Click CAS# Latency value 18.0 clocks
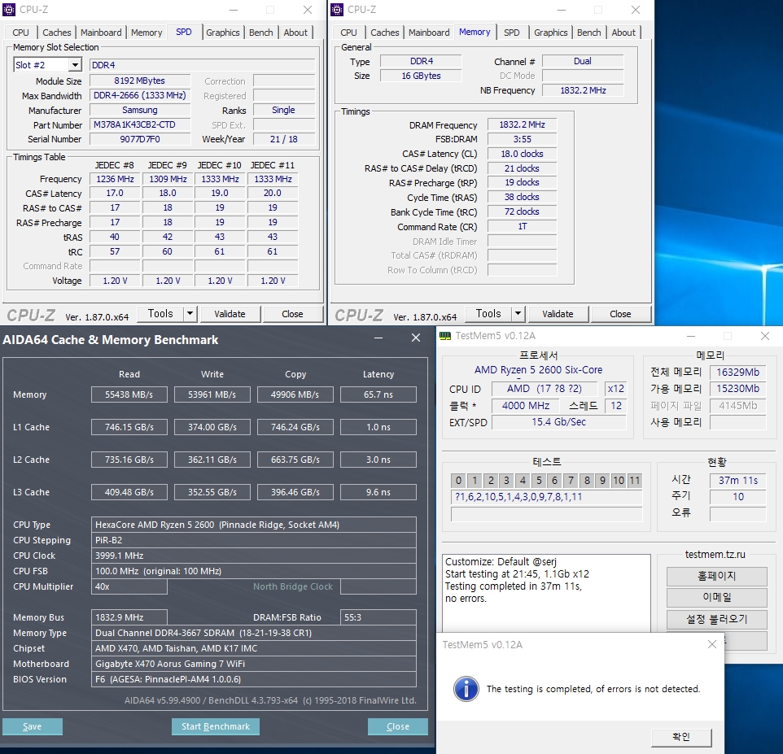Image resolution: width=783 pixels, height=754 pixels. (x=522, y=154)
